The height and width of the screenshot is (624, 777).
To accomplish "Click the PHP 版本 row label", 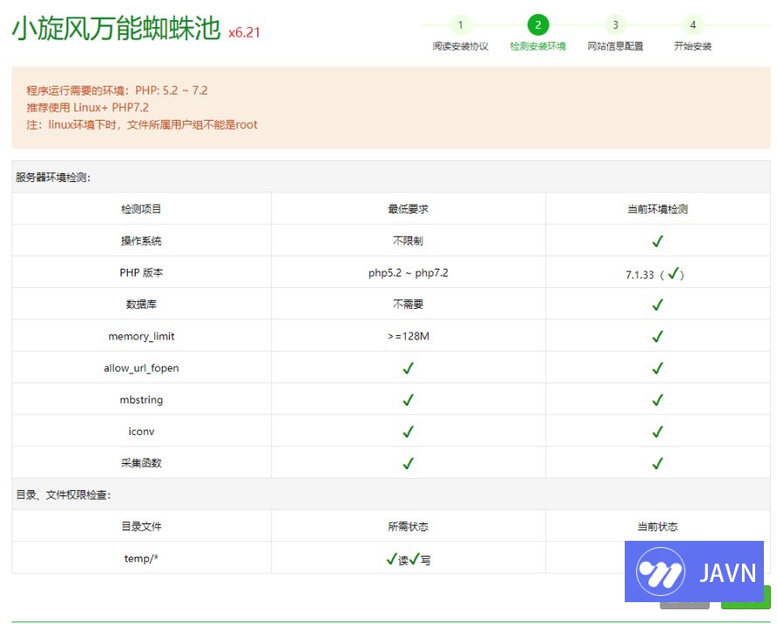I will [141, 272].
